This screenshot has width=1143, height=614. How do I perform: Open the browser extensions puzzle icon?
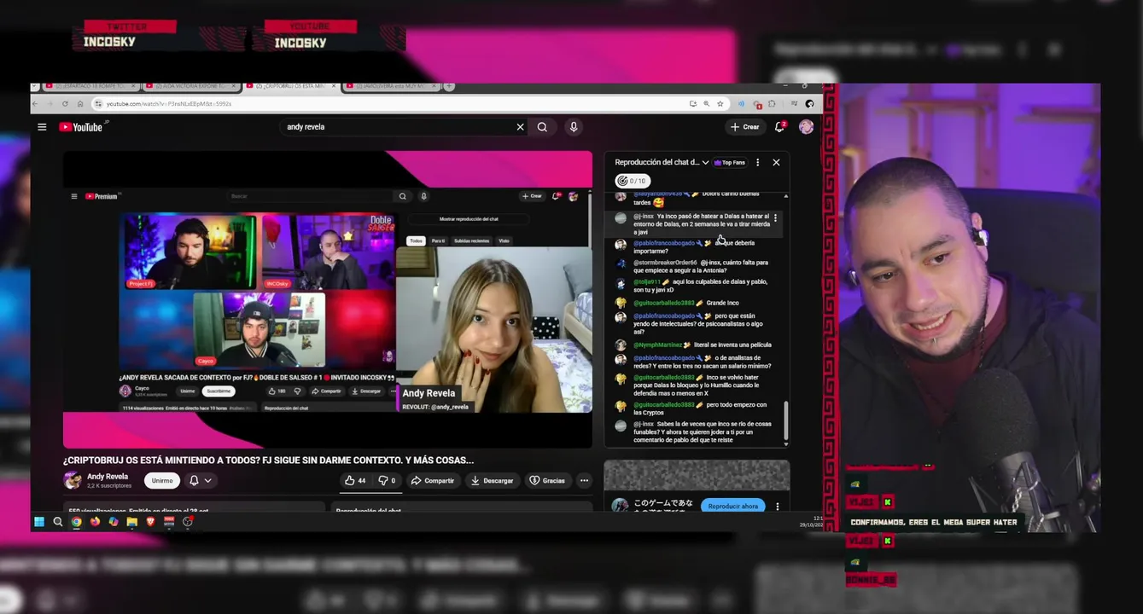[x=772, y=104]
